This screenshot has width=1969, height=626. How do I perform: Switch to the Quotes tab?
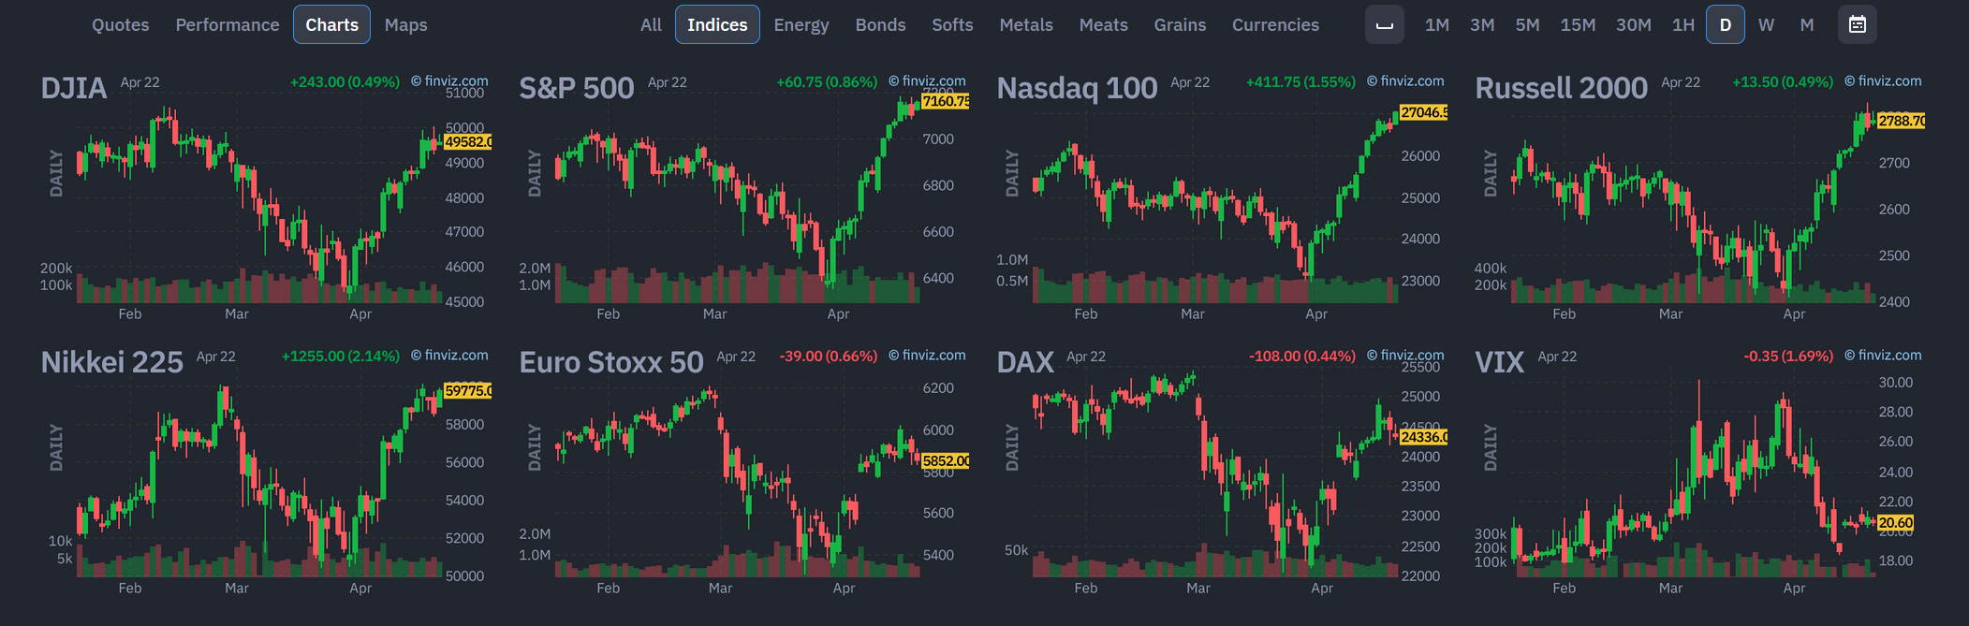coord(121,24)
